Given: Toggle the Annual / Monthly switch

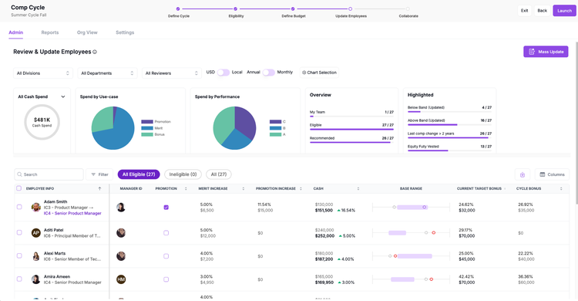Looking at the screenshot, I should tap(268, 73).
